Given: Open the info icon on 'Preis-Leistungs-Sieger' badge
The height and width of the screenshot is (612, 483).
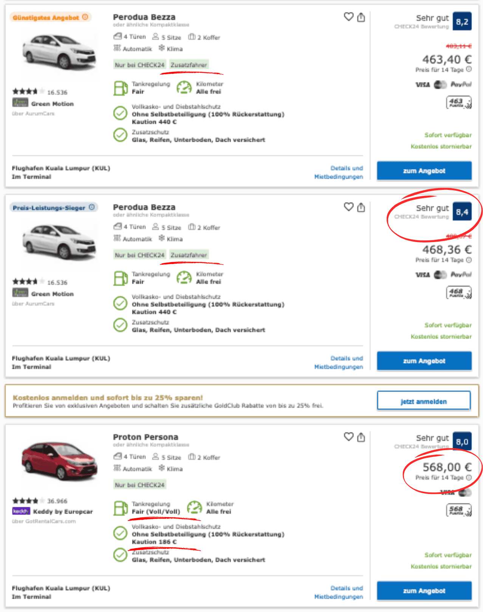Looking at the screenshot, I should pyautogui.click(x=92, y=207).
